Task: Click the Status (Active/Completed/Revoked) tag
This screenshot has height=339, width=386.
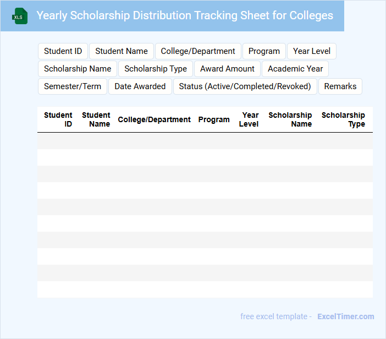Action: (245, 86)
